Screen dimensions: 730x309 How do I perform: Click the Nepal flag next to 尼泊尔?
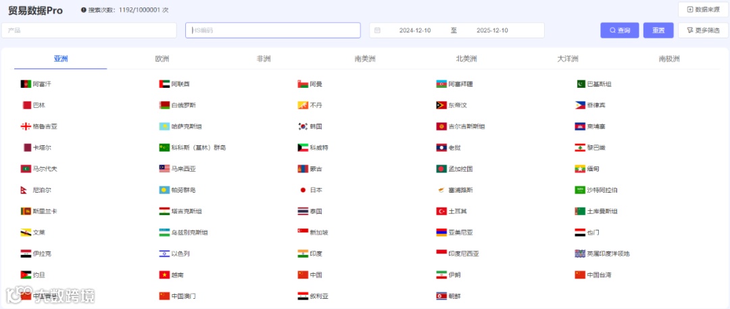[24, 190]
